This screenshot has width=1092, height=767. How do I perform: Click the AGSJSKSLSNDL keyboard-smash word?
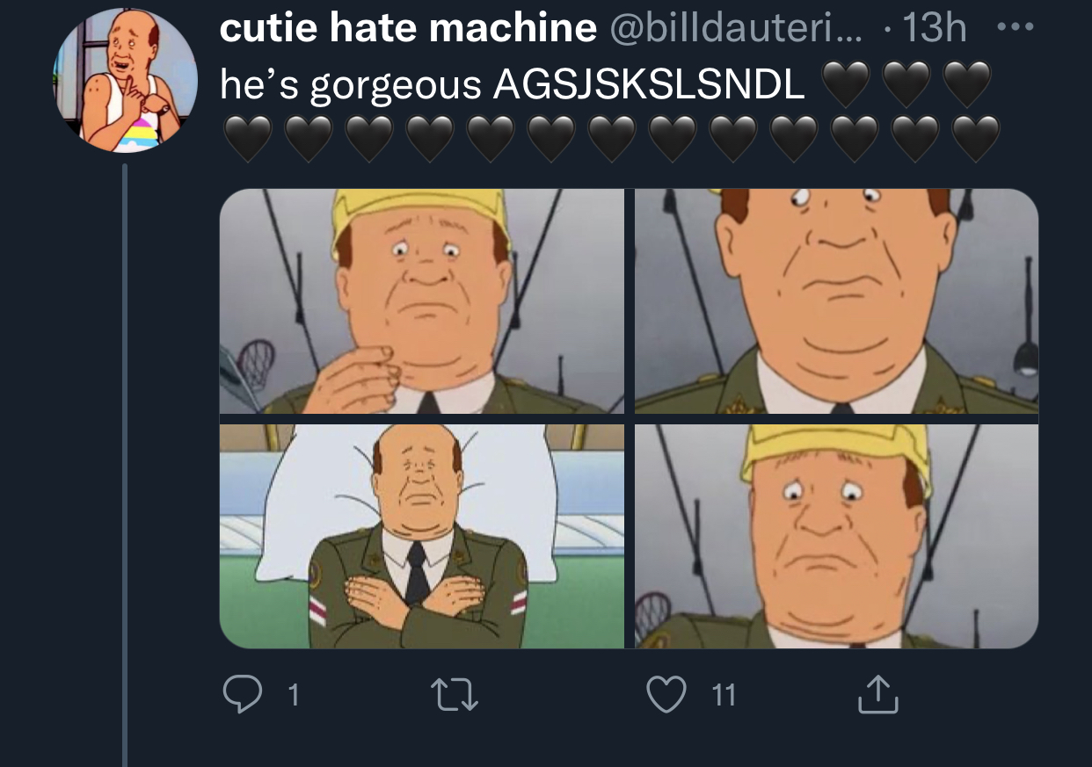pyautogui.click(x=649, y=84)
